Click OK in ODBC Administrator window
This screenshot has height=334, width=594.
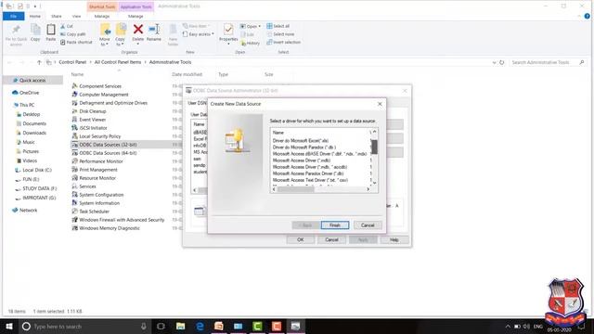(x=301, y=239)
